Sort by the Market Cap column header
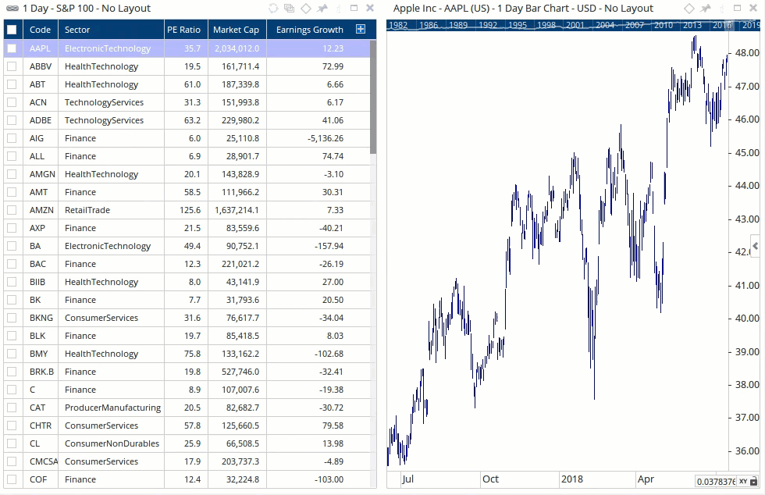Viewport: 765px width, 495px height. 237,30
